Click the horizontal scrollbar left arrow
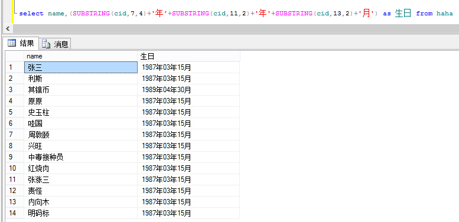This screenshot has height=222, width=459. tap(8, 29)
